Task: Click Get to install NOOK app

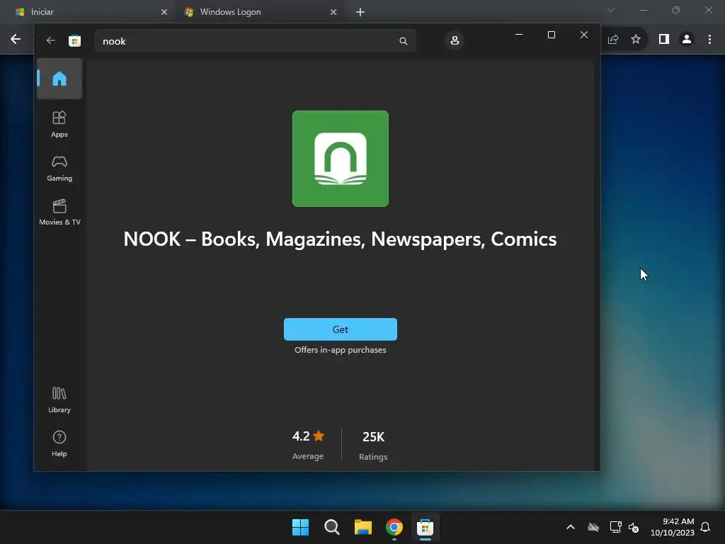Action: 341,329
